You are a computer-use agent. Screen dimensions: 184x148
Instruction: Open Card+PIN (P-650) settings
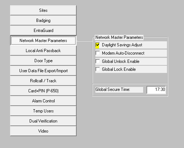click(x=43, y=91)
